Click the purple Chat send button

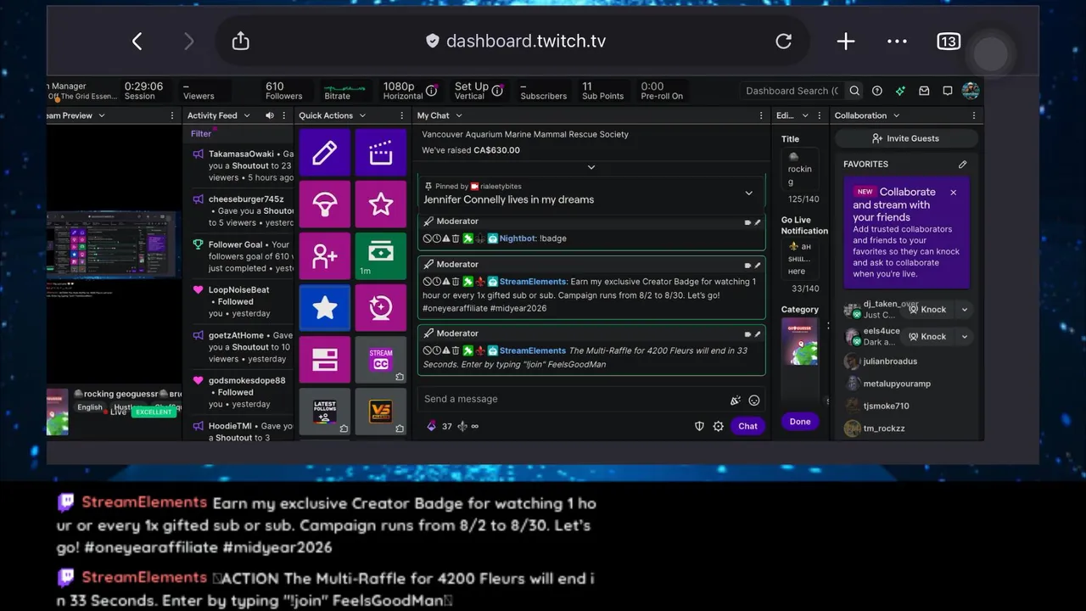click(747, 426)
